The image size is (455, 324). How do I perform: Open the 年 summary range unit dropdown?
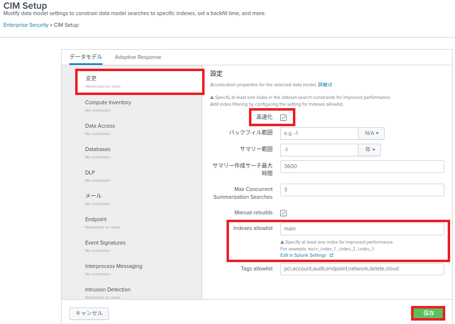370,150
